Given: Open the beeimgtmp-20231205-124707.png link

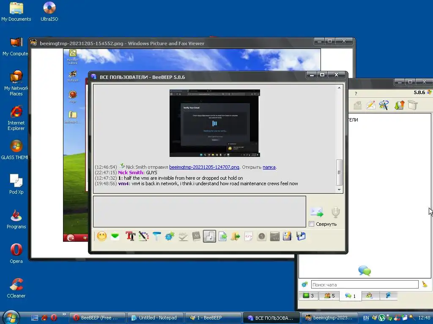Looking at the screenshot, I should [204, 167].
